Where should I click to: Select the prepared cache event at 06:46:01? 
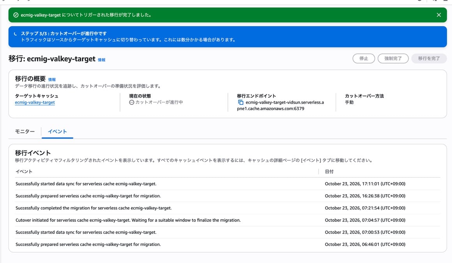tap(228, 244)
